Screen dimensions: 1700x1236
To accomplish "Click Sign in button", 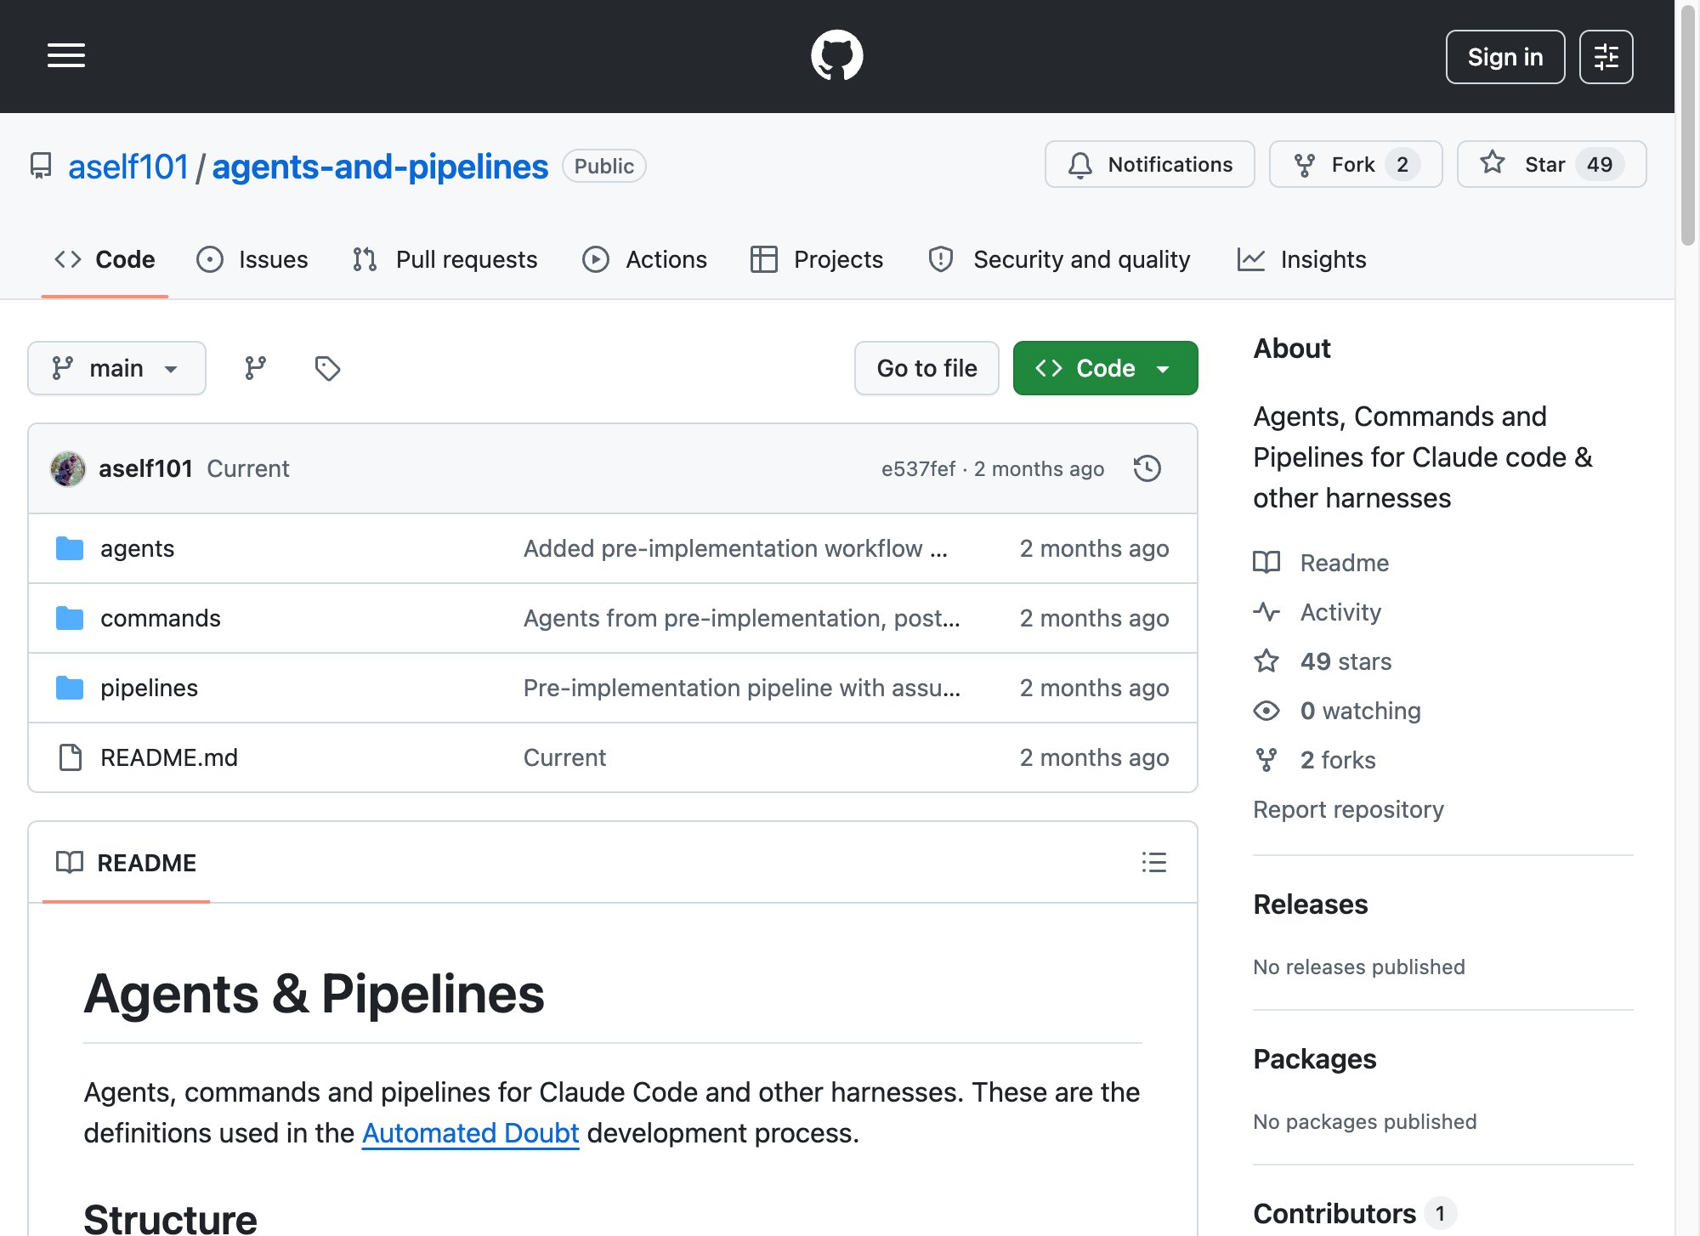I will click(1505, 57).
